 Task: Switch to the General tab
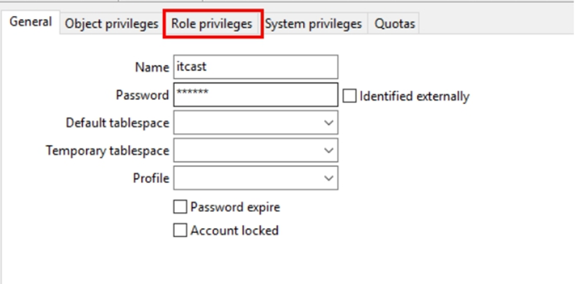(x=30, y=22)
